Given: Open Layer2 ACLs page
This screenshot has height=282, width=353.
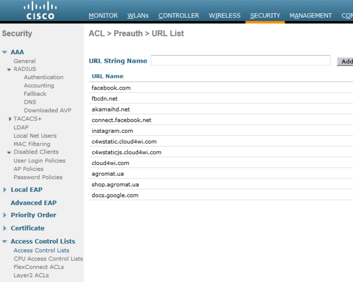Looking at the screenshot, I should [x=31, y=275].
